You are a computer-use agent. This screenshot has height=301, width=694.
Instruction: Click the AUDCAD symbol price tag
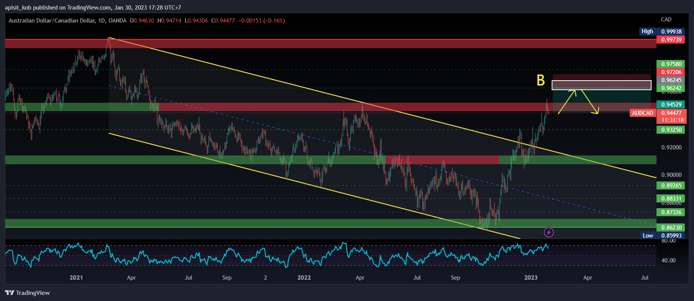click(x=642, y=113)
